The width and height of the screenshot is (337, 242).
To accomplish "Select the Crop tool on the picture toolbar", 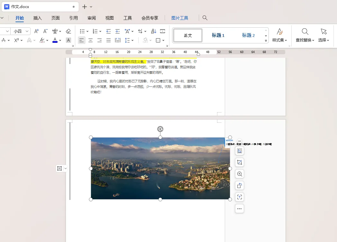I will click(239, 162).
